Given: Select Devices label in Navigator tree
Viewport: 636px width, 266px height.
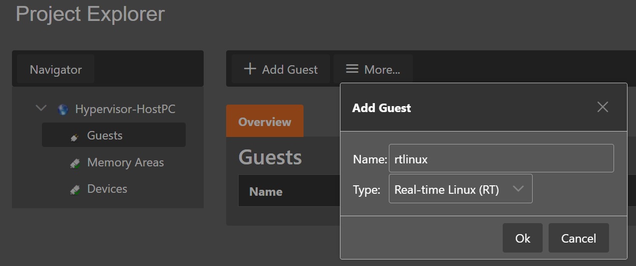Looking at the screenshot, I should point(107,189).
